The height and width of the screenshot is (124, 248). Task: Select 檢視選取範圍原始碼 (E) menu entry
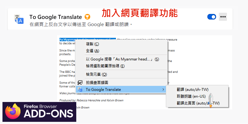[x=105, y=66]
